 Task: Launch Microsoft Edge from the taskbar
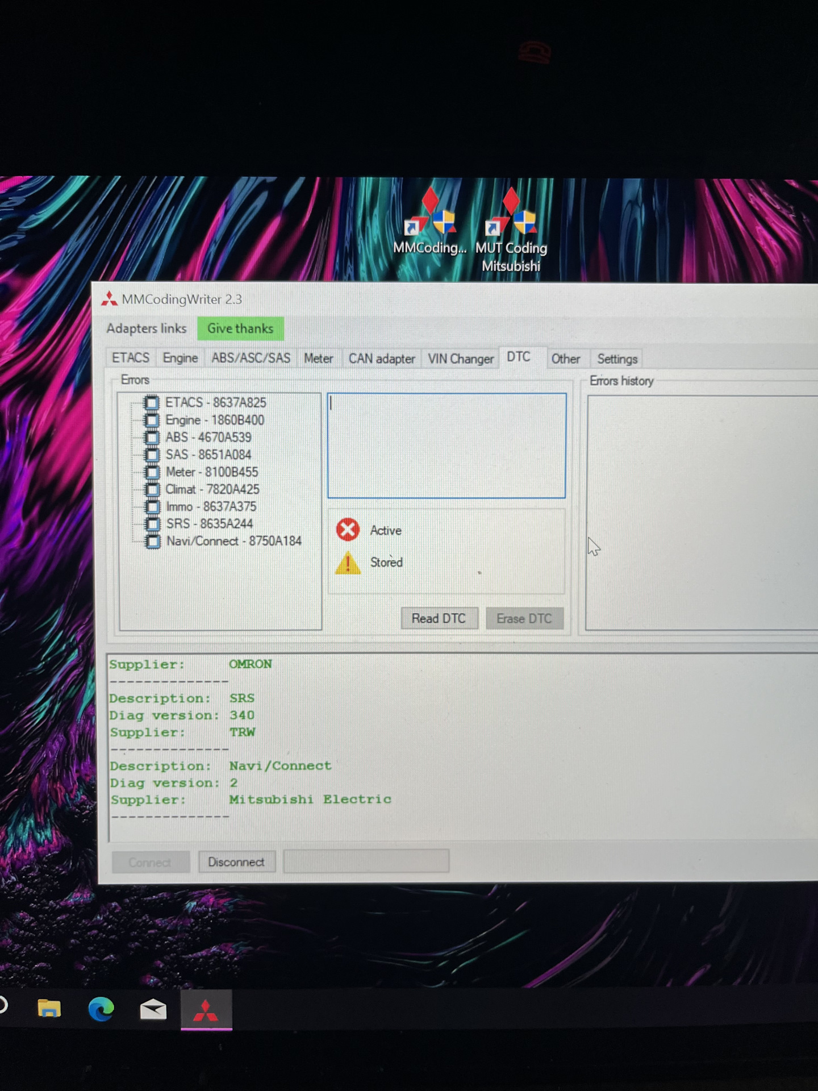(101, 1009)
